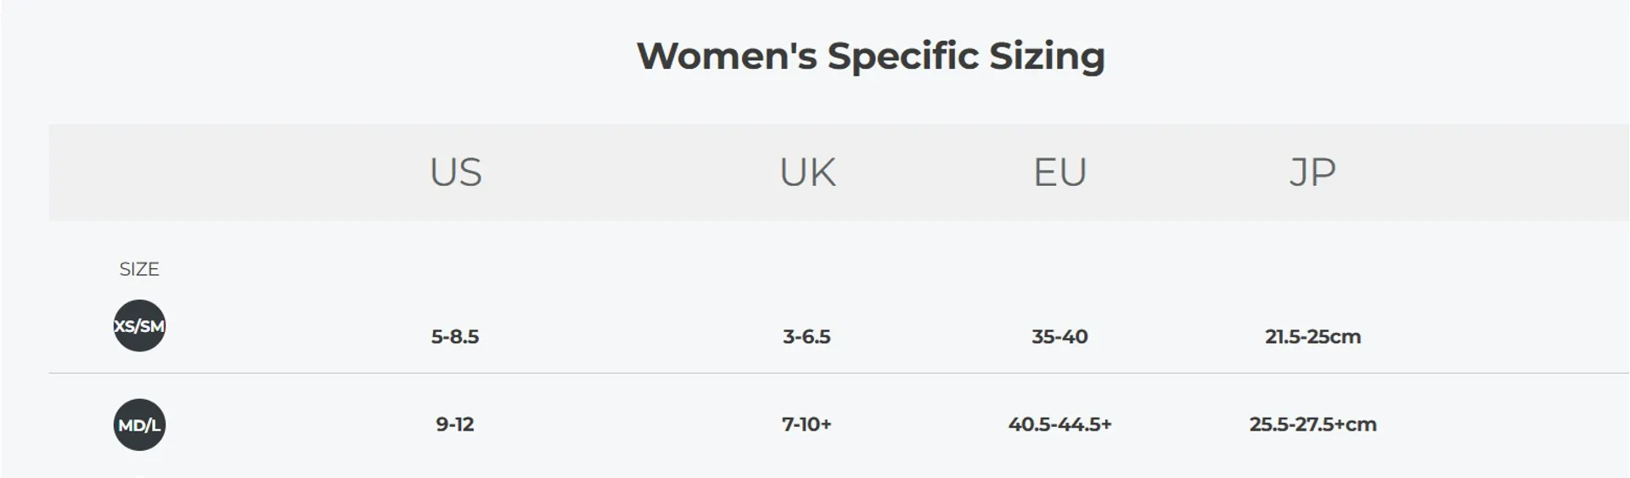
Task: Click UK size 3-6.5 cell
Action: (807, 337)
